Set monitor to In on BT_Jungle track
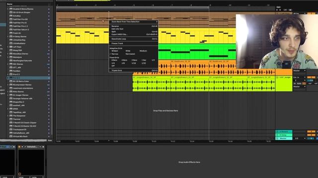The width and height of the screenshot is (318, 178). pos(295,84)
